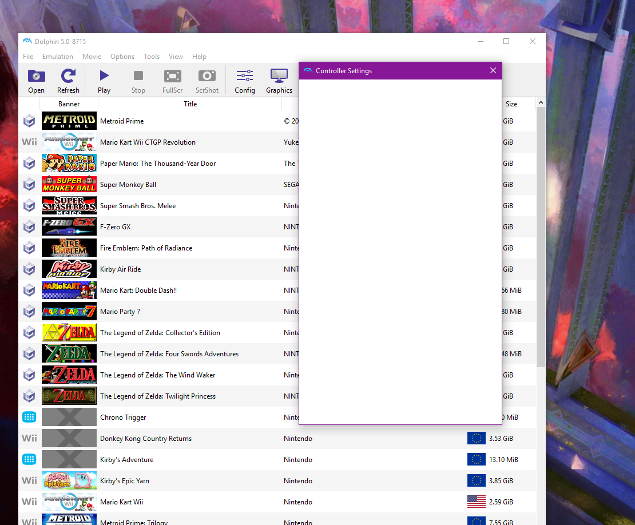The image size is (635, 525).
Task: Click the 13.10 MiB size cell
Action: pos(503,459)
